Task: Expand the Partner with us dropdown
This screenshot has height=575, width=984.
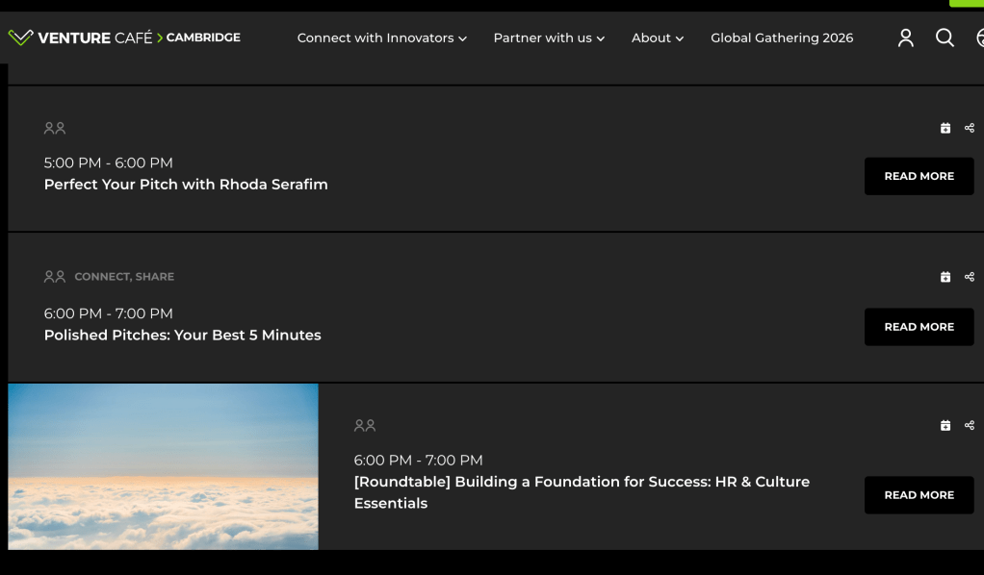Action: [x=549, y=38]
